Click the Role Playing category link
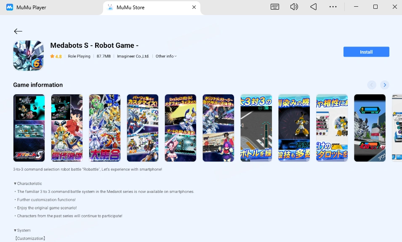 tap(79, 56)
